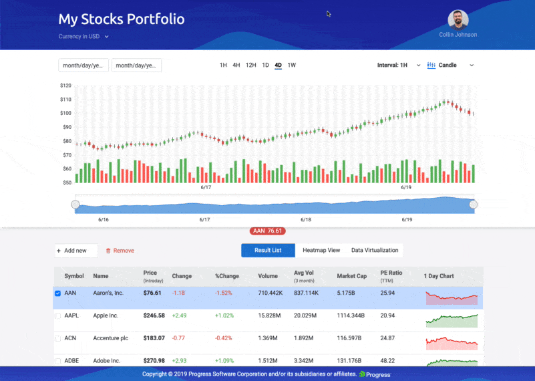Viewport: 535px width, 381px height.
Task: Click the AAN 76.61 price badge
Action: pyautogui.click(x=267, y=231)
